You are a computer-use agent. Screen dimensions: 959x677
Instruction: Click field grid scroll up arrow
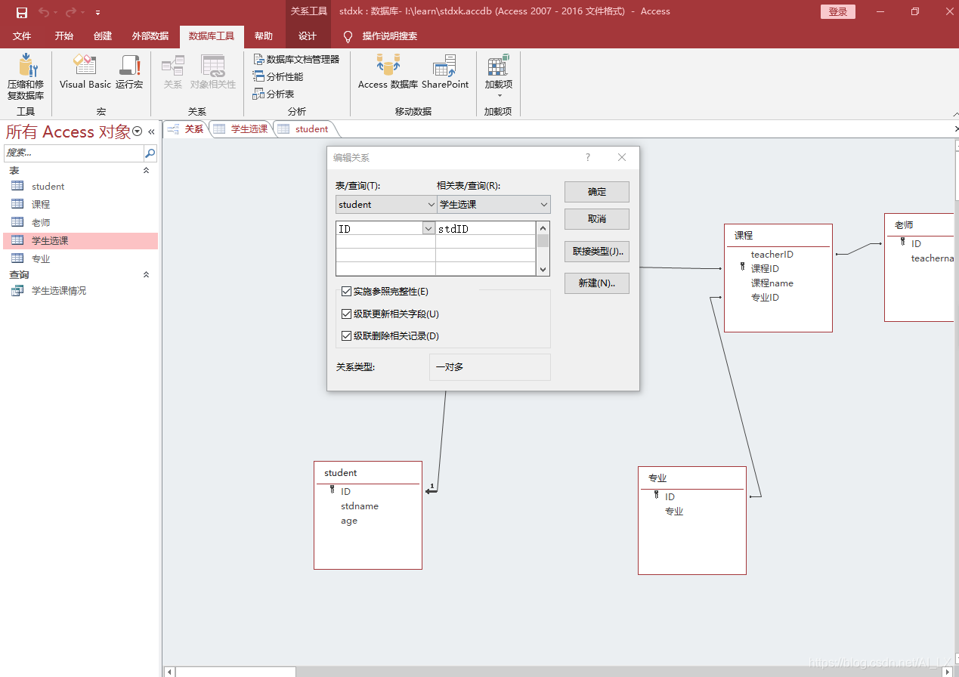pos(543,227)
